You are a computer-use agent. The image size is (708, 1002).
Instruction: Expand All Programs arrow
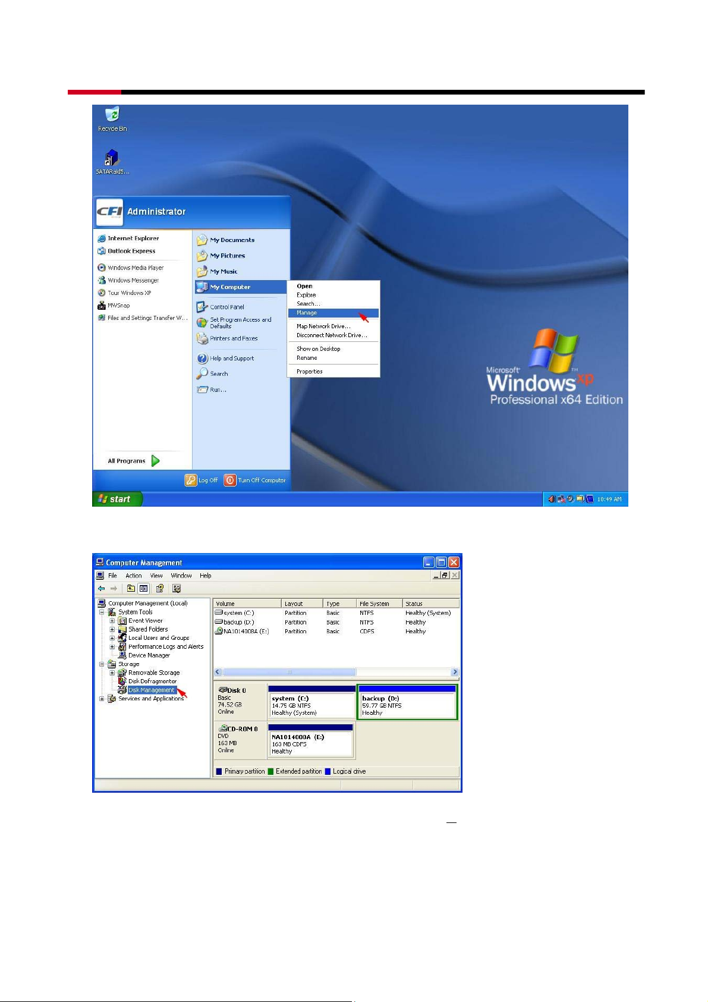tap(155, 461)
